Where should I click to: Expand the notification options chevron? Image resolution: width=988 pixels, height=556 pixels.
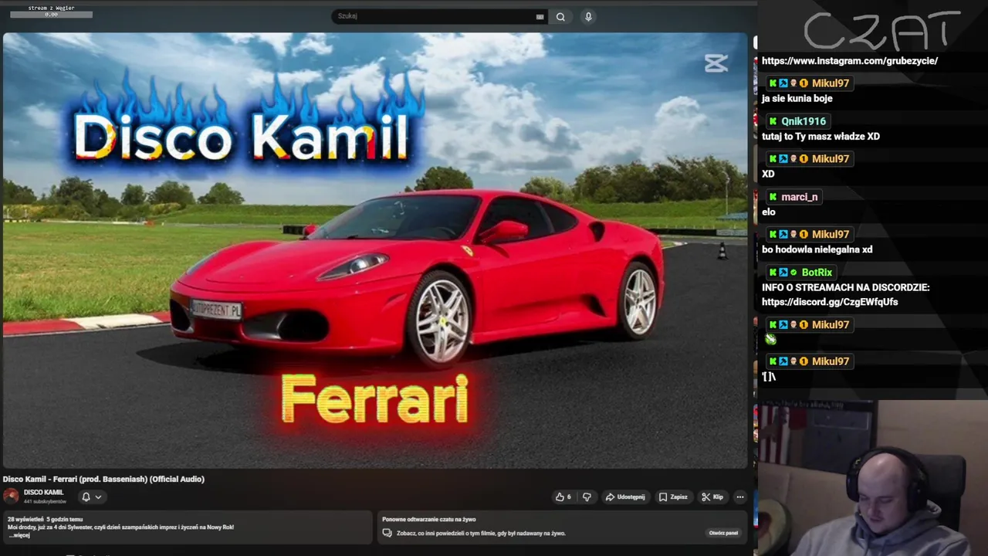click(x=98, y=497)
